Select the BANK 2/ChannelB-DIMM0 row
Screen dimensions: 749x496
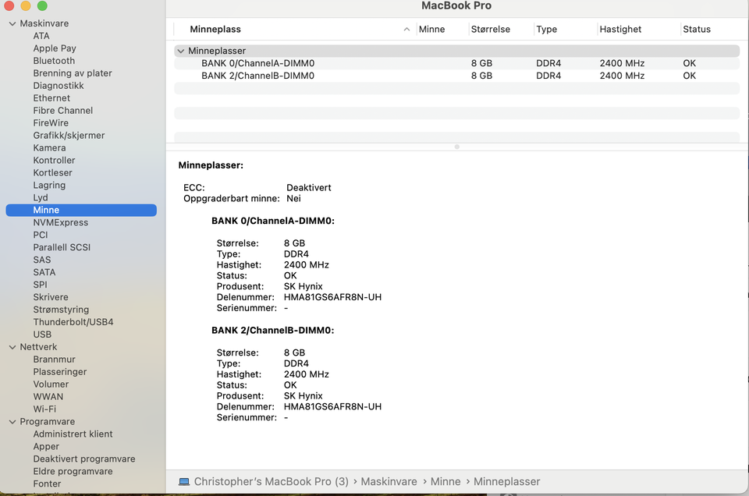[x=257, y=76]
